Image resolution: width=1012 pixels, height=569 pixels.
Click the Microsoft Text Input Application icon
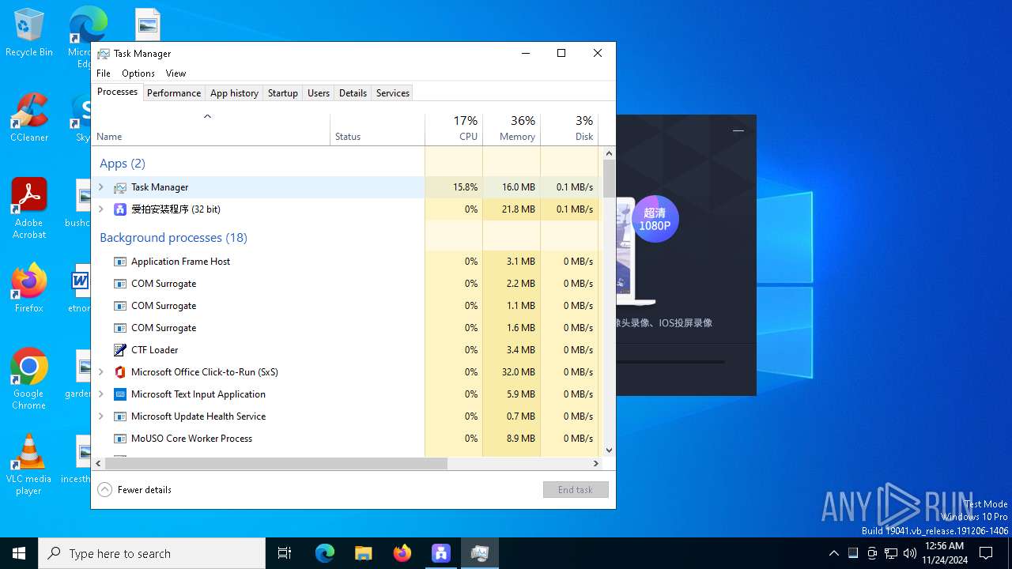click(x=120, y=394)
